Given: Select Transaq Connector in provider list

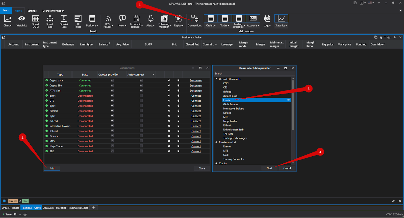Looking at the screenshot, I should coord(234,159).
